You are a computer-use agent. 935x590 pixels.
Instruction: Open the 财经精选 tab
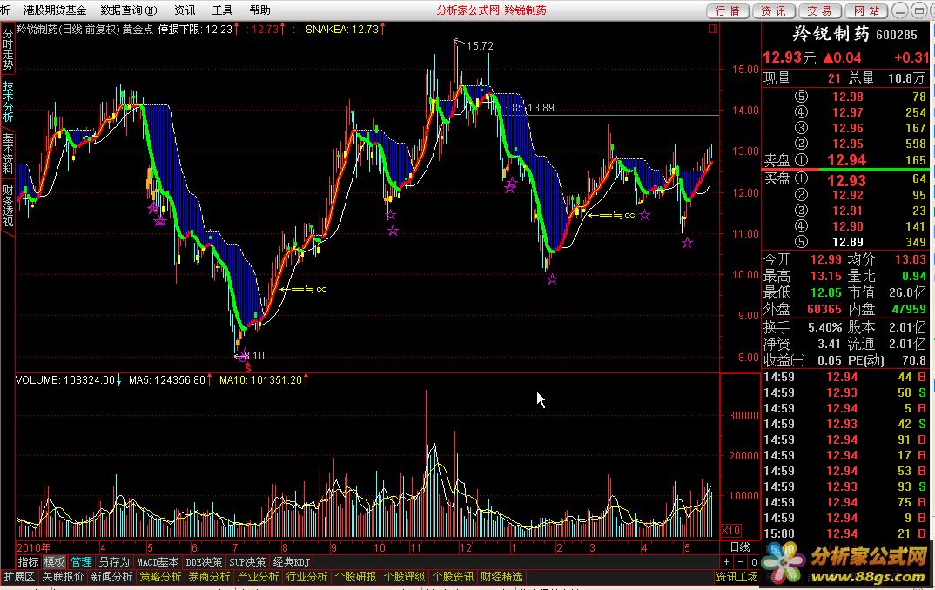coord(501,577)
